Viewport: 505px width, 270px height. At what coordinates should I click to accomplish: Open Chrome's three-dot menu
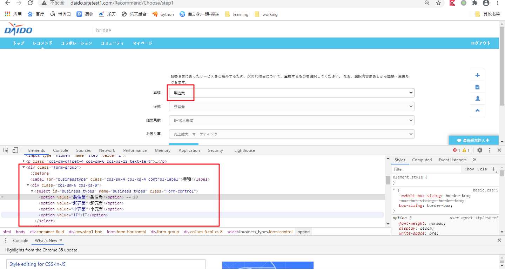(498, 3)
